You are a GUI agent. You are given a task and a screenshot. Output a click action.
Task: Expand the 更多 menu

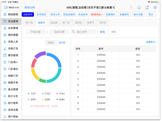pos(151,15)
